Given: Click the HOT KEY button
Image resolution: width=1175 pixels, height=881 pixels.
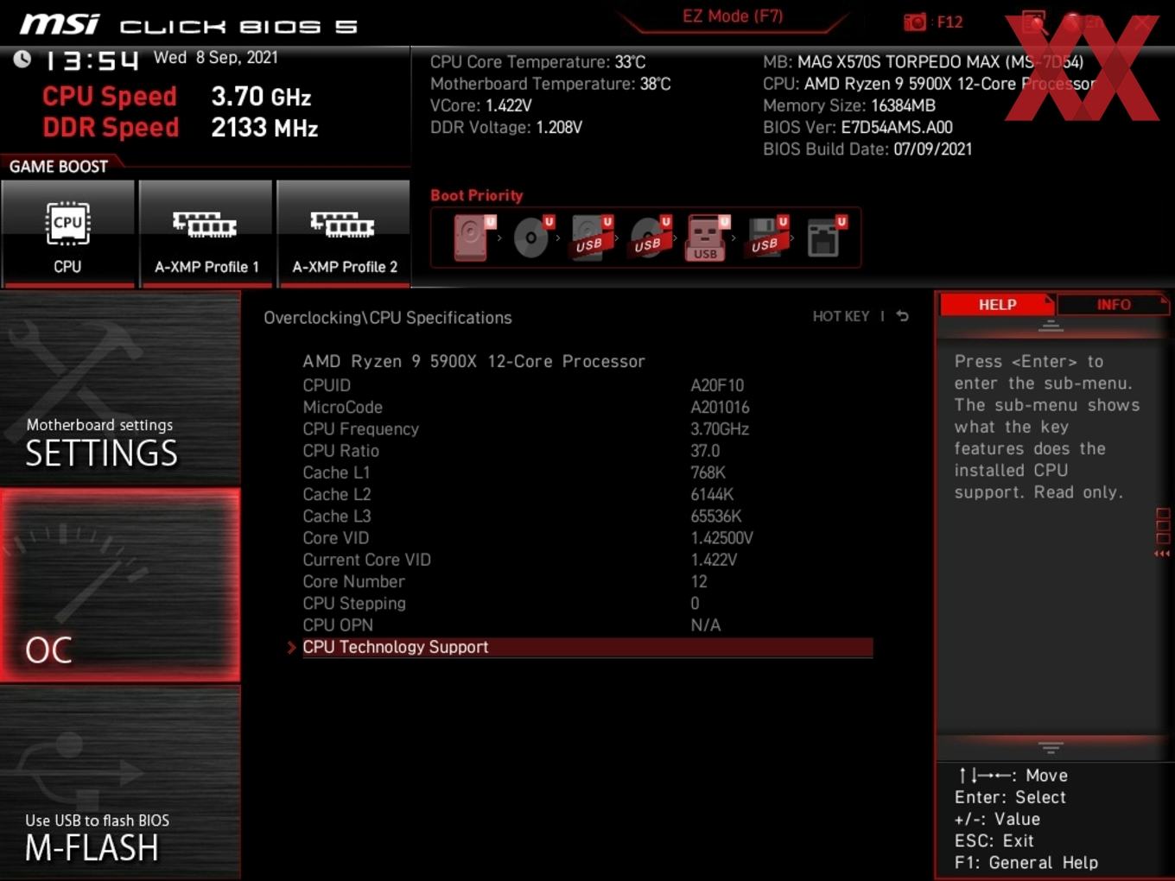Looking at the screenshot, I should 841,316.
